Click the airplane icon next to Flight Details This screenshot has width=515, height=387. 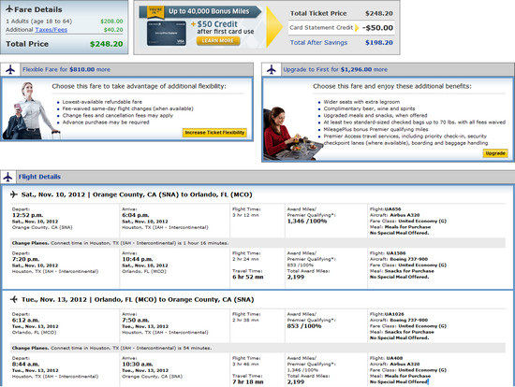click(7, 177)
